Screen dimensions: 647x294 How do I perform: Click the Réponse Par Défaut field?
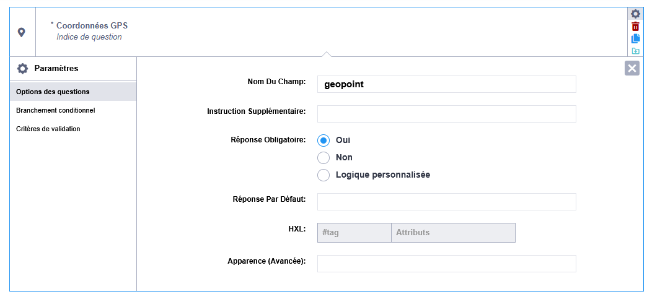point(446,202)
